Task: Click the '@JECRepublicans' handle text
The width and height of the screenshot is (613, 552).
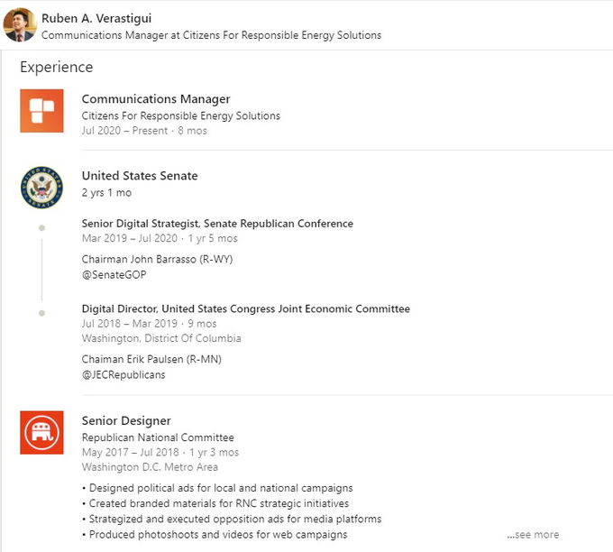Action: click(x=124, y=375)
